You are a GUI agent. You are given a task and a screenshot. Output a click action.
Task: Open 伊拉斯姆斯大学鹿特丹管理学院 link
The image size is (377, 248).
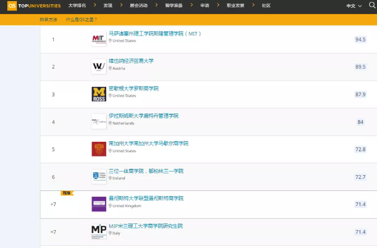pos(144,116)
